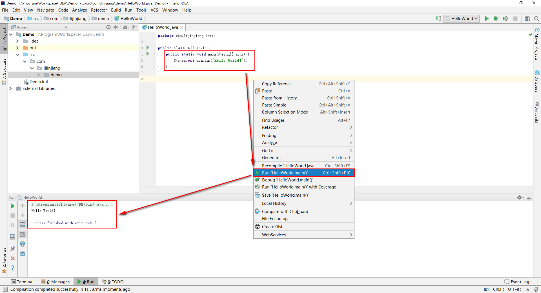The height and width of the screenshot is (293, 541).
Task: Click Paste in the context menu
Action: [x=304, y=91]
